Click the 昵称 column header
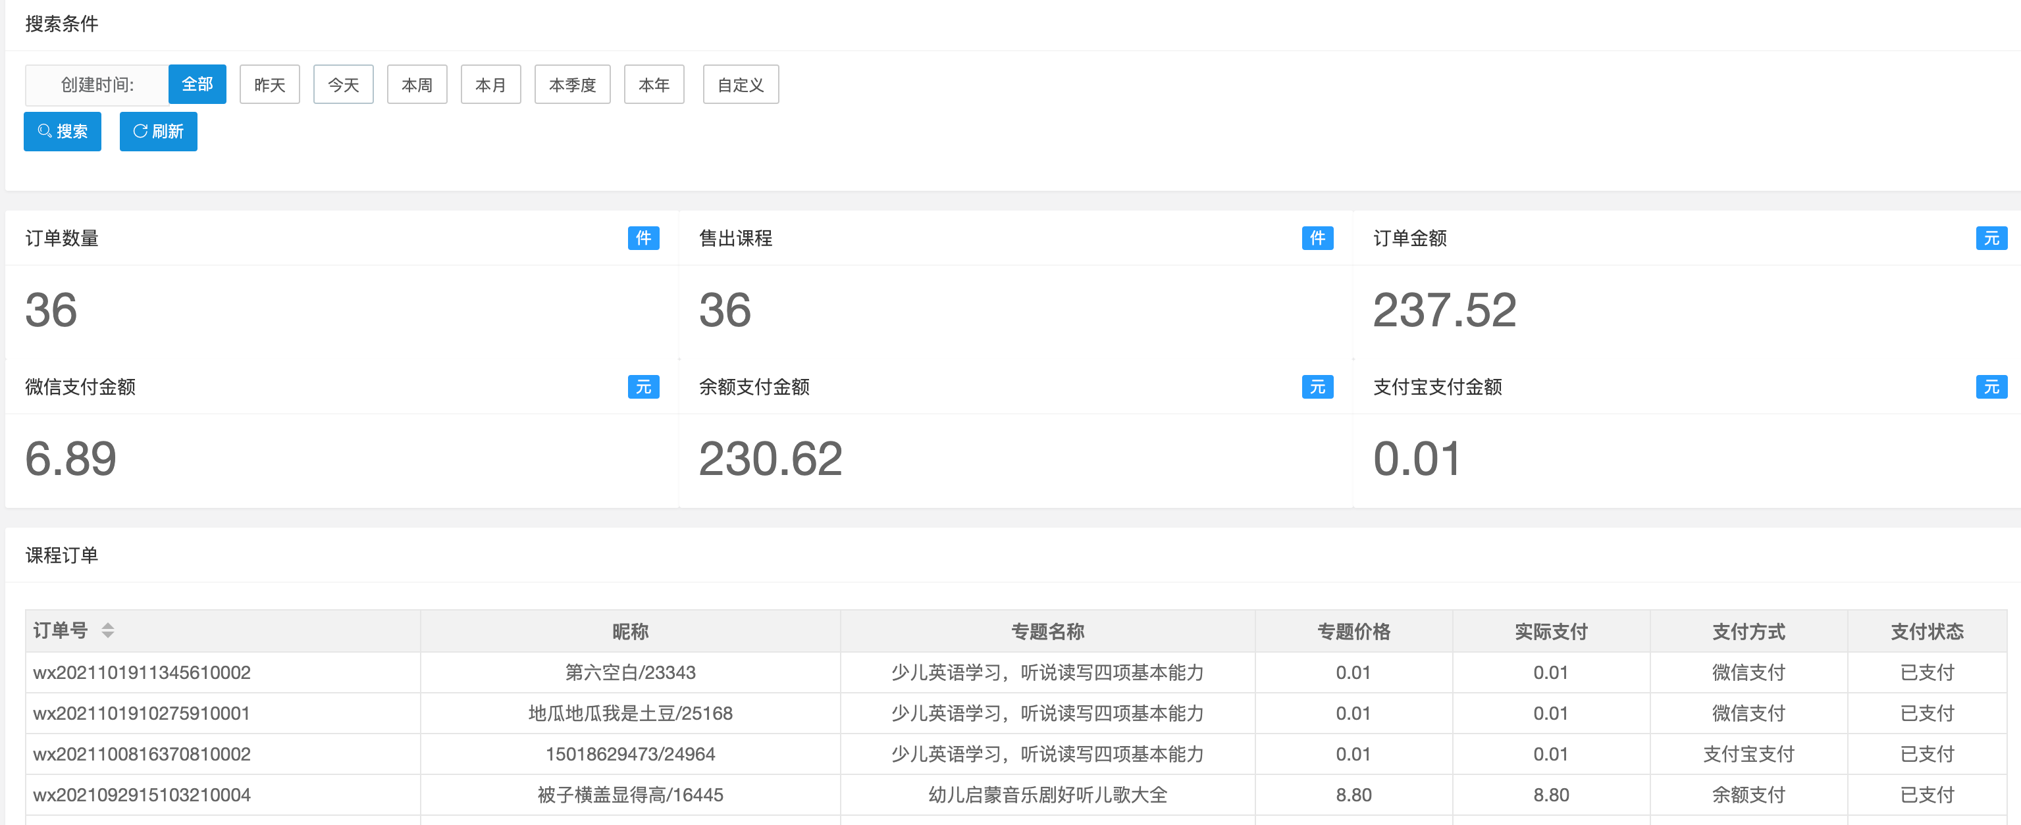Screen dimensions: 2021x825 tap(631, 632)
